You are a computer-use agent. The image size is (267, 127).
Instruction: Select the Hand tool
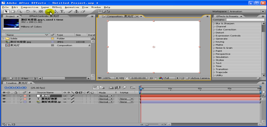[x=13, y=11]
